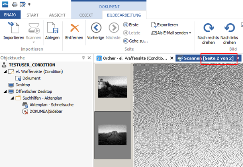Open the ANSICHT ribbon tab
The image size is (243, 167).
(57, 15)
